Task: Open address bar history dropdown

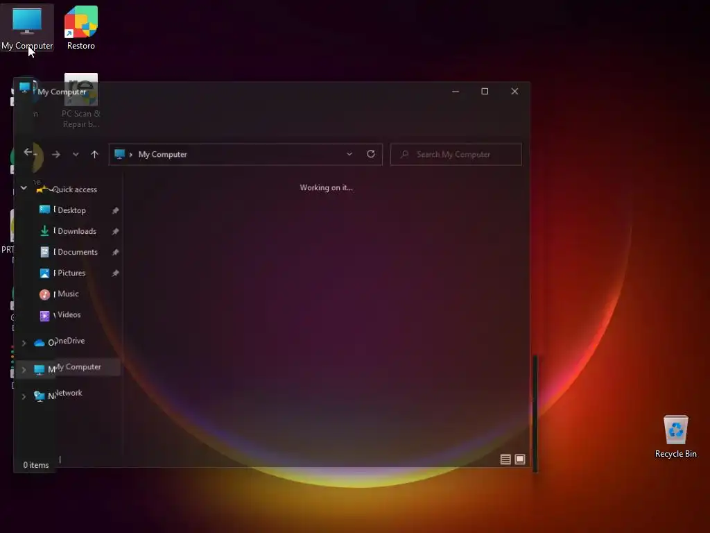Action: tap(349, 154)
